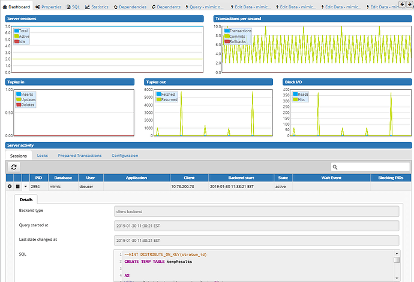Open the SQL tab
Viewport: 414px width, 282px height.
(x=73, y=7)
